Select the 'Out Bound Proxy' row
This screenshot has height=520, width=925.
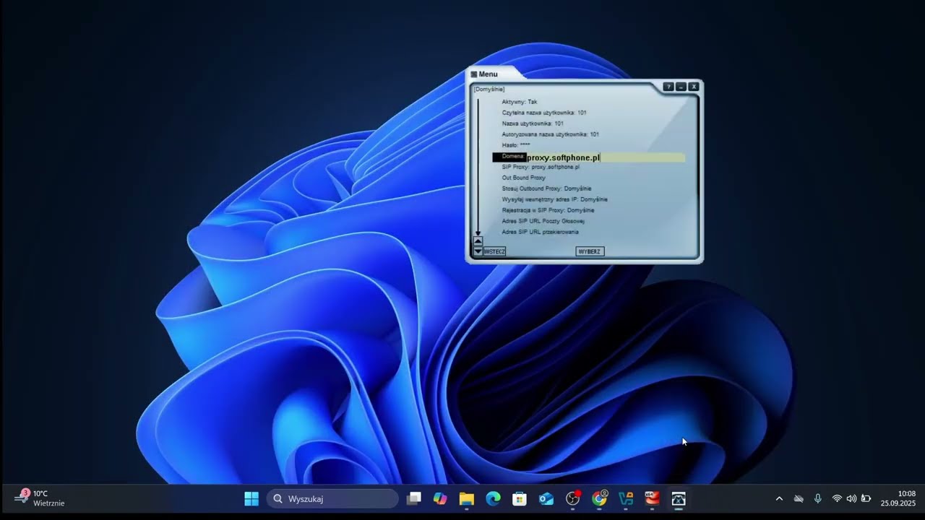524,178
